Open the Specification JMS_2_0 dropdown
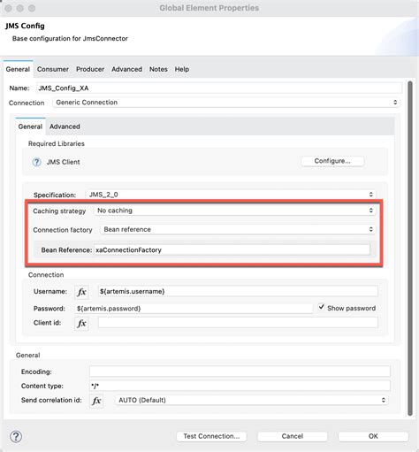 231,195
